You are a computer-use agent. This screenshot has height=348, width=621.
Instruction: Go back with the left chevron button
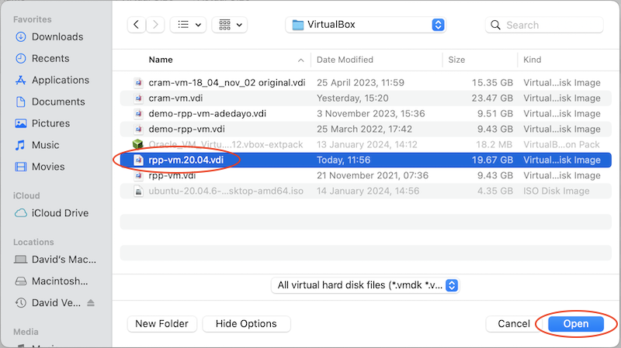tap(137, 25)
